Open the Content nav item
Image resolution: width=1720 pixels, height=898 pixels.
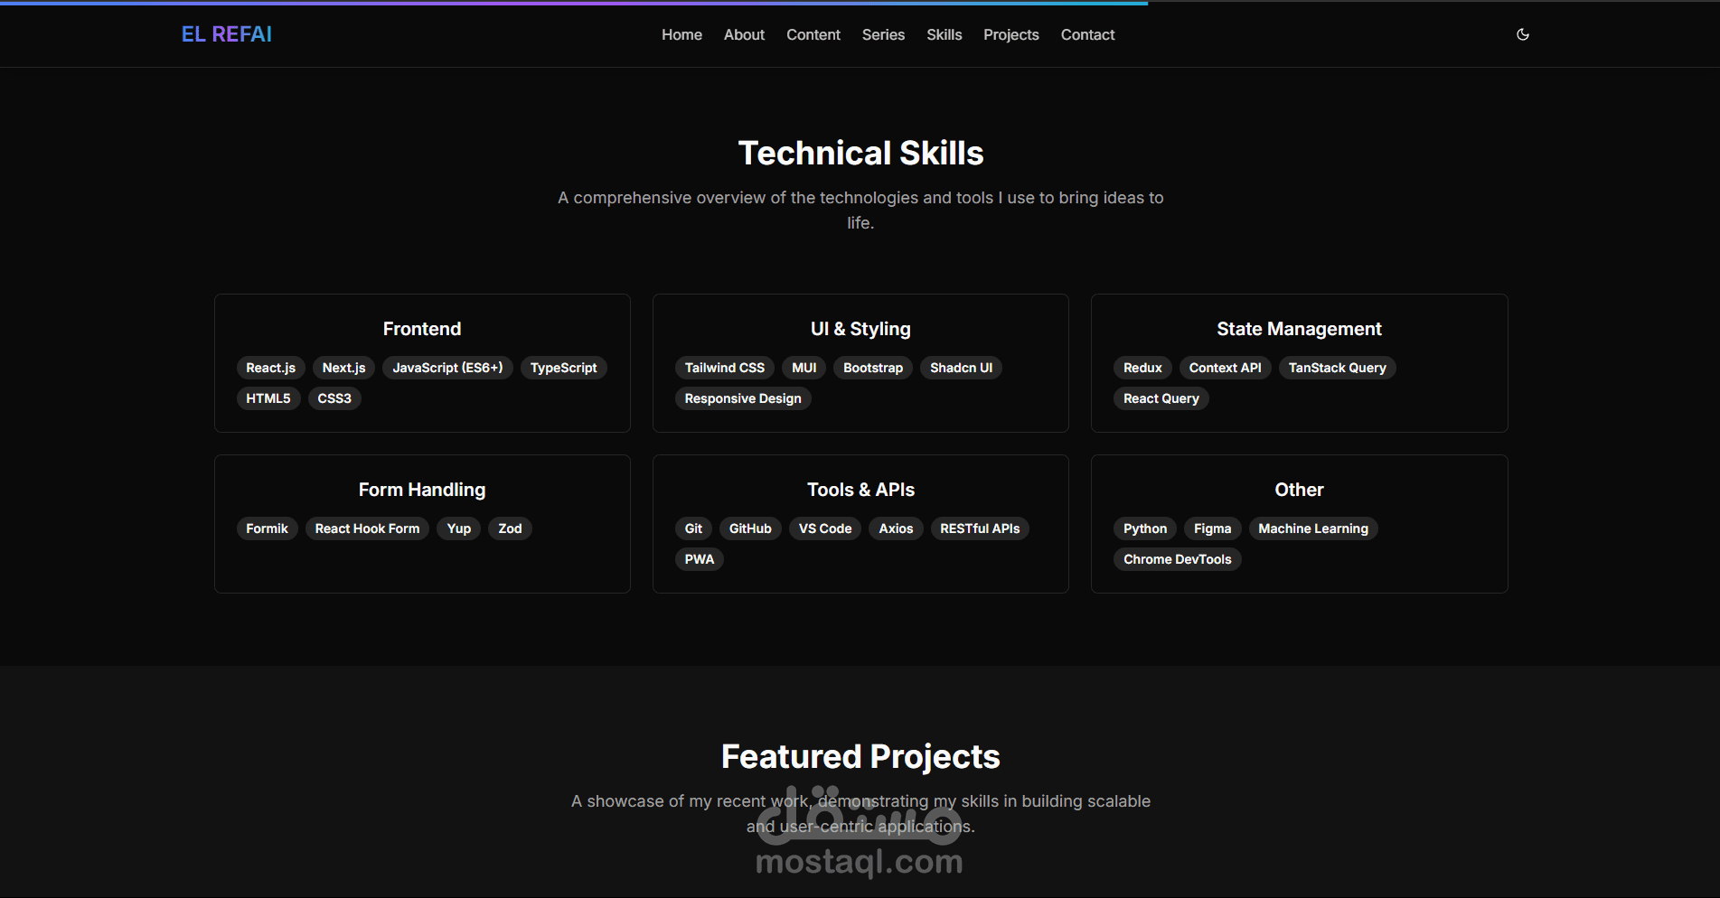(x=813, y=34)
